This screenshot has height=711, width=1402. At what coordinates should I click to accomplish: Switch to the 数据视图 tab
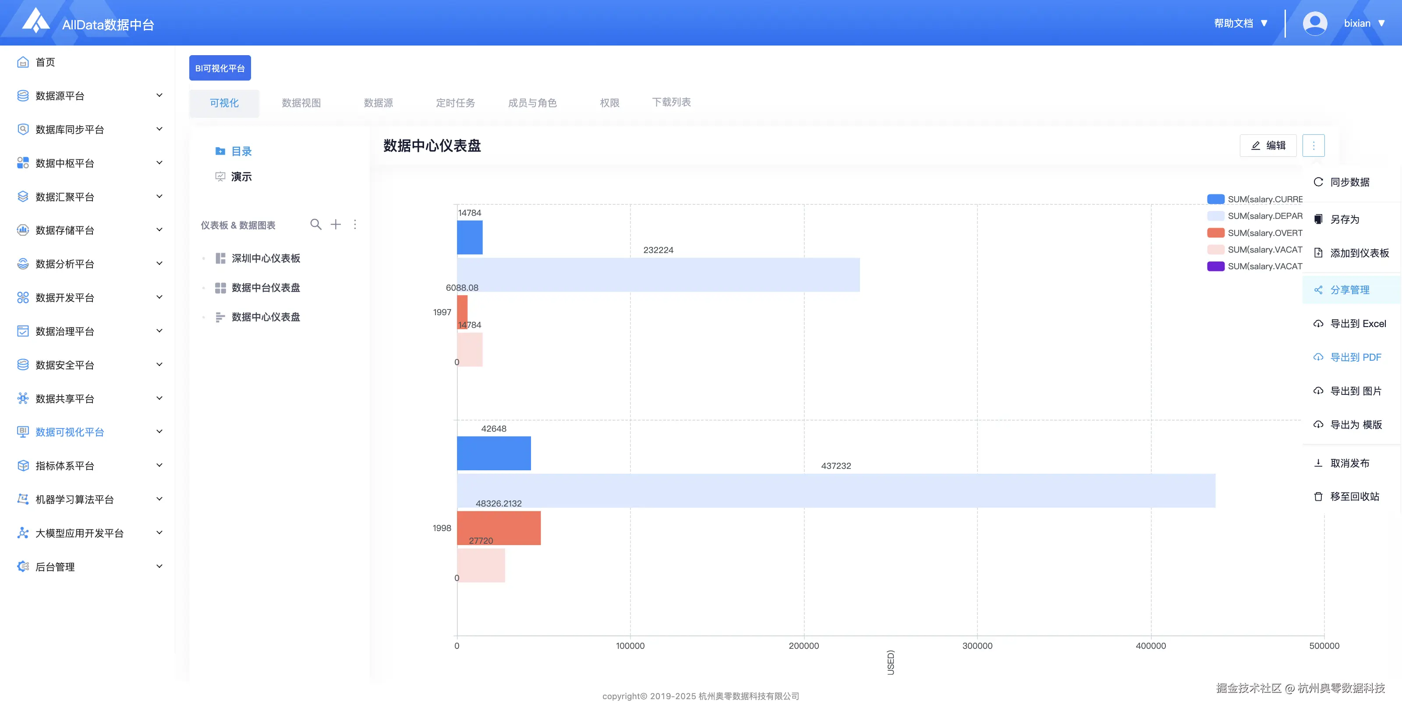(301, 103)
